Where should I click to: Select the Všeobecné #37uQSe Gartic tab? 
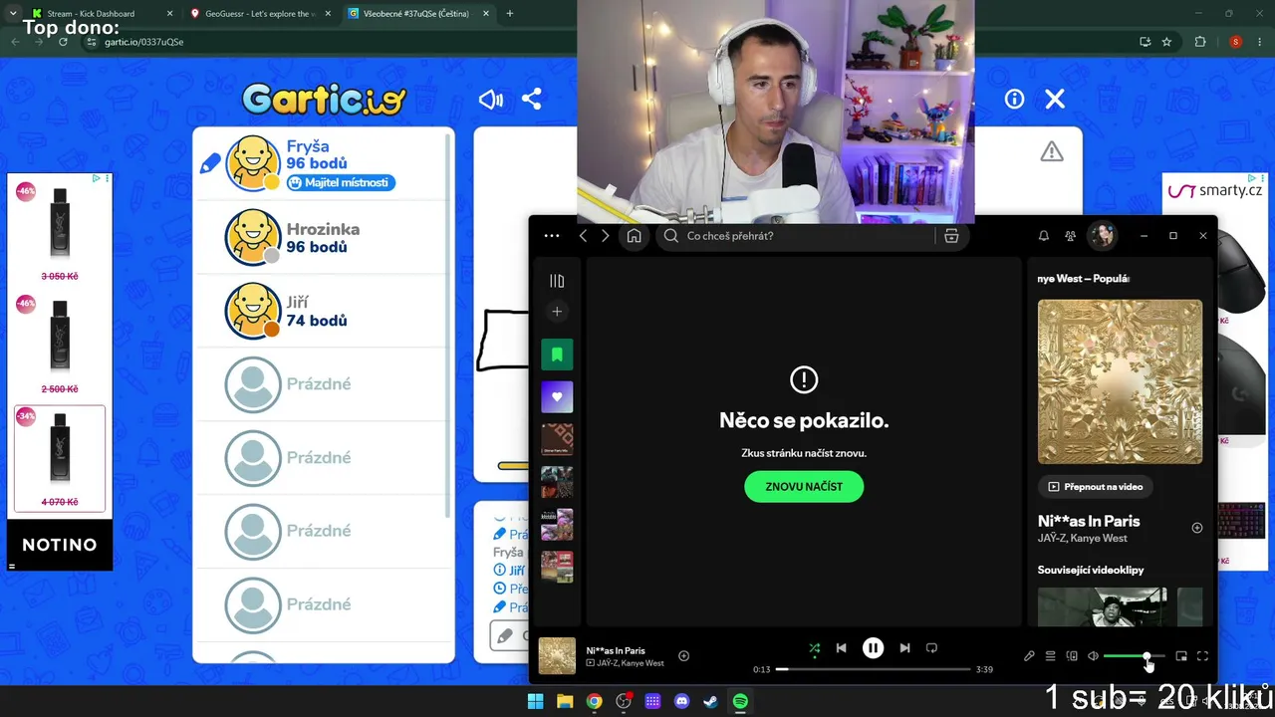click(x=418, y=14)
